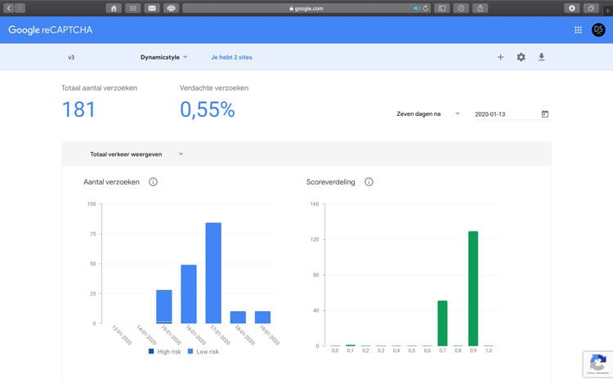The image size is (613, 383).
Task: Click the 16-01-2020 bar in requests chart
Action: (189, 294)
